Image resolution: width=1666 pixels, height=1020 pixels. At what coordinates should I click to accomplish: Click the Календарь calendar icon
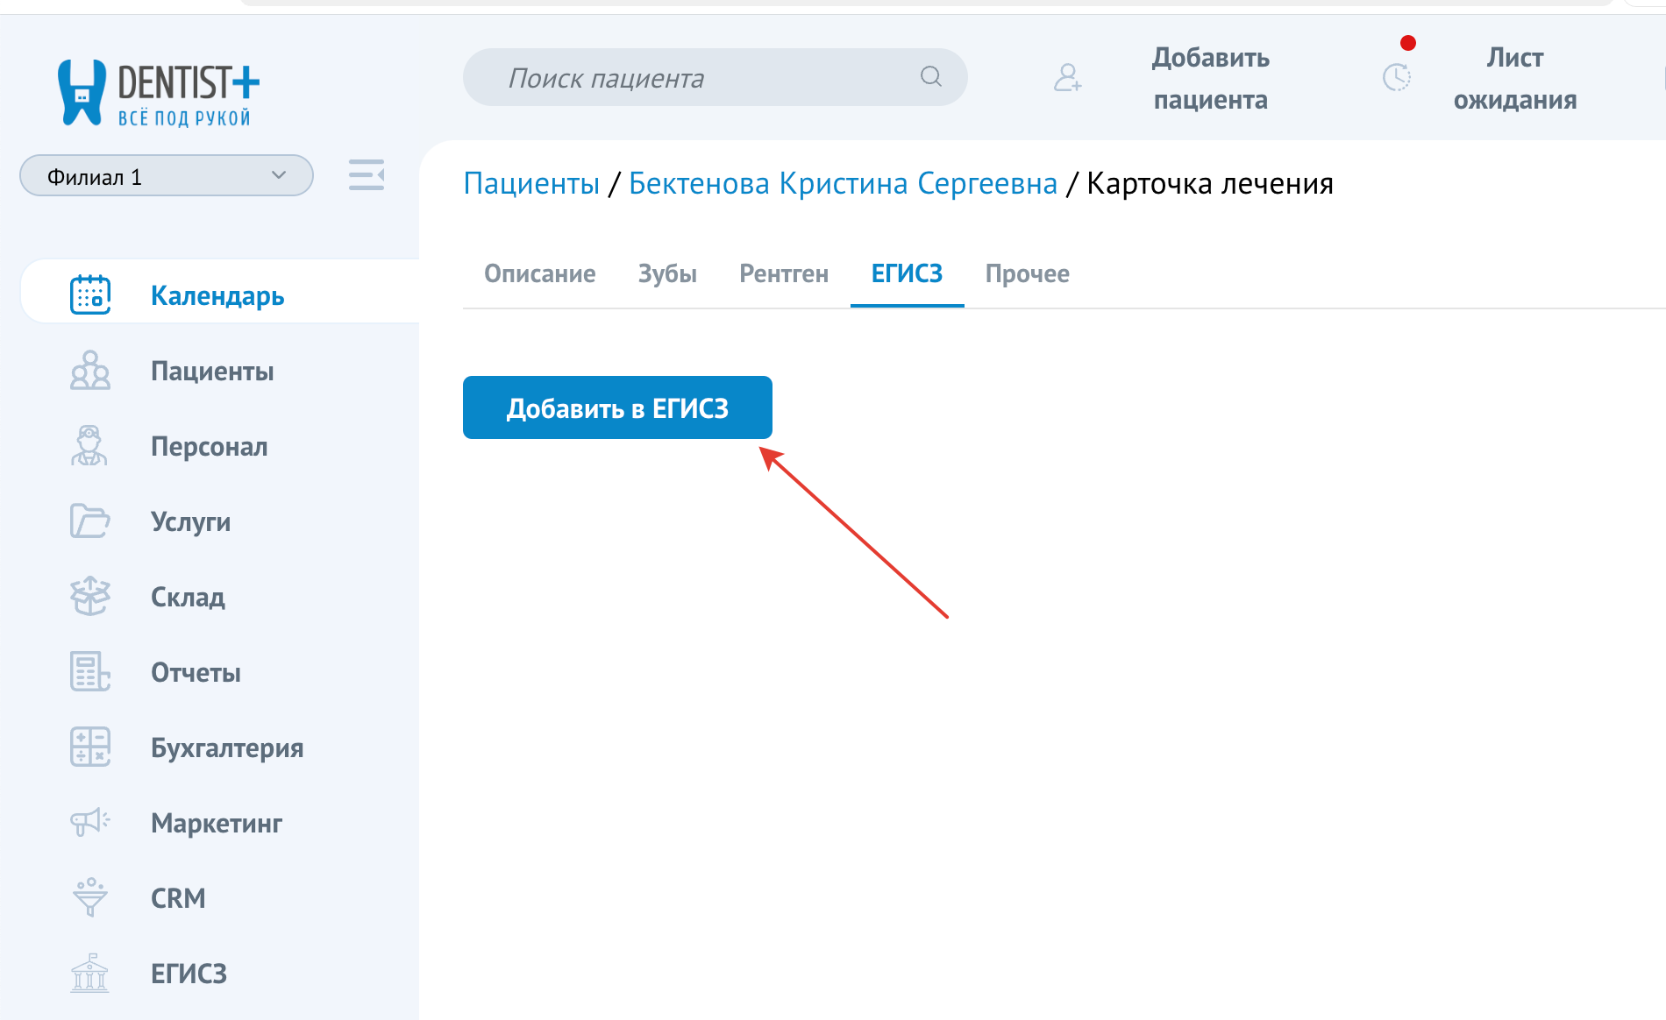[x=90, y=294]
